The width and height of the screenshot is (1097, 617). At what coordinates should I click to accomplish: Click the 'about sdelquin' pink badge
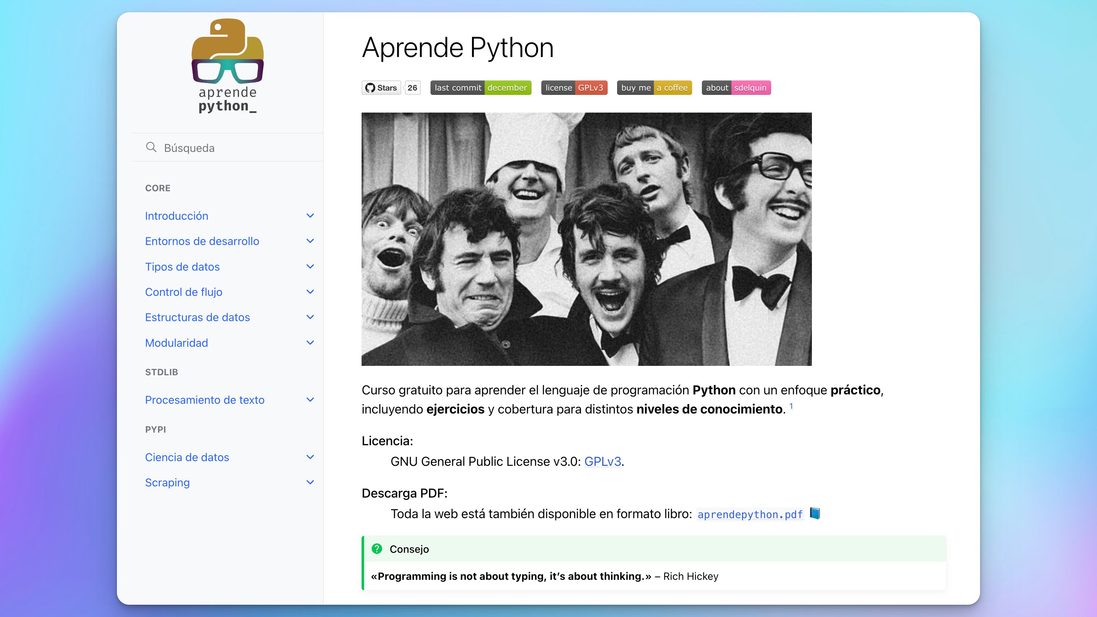coord(736,88)
